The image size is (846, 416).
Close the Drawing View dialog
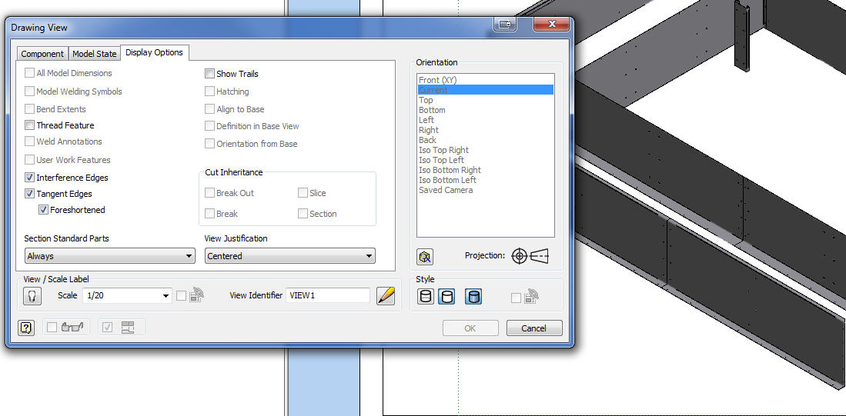point(551,25)
